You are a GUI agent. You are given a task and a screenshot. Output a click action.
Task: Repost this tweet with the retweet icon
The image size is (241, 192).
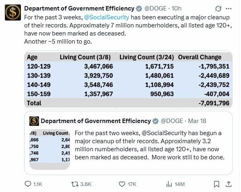pos(75,184)
